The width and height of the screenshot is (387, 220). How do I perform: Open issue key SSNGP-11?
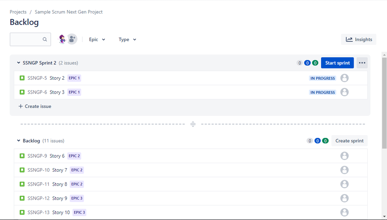click(x=38, y=184)
